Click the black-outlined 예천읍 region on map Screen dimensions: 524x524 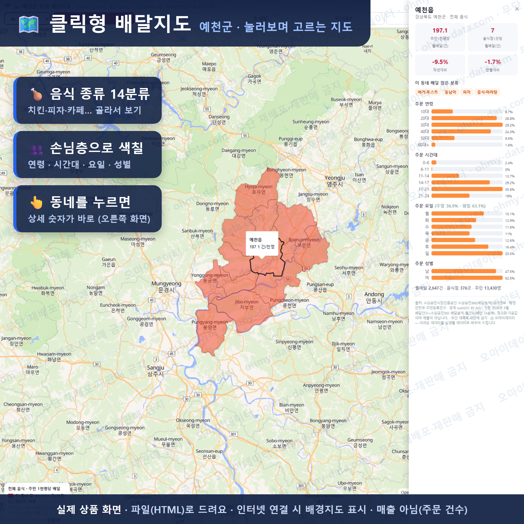(268, 265)
